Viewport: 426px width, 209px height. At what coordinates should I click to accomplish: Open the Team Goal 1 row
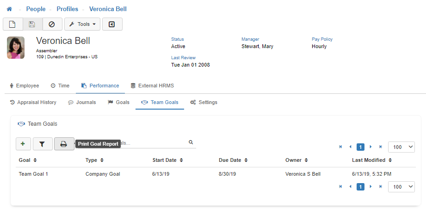coord(33,174)
